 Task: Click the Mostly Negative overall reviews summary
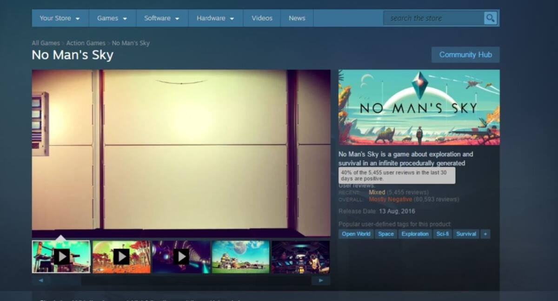[390, 199]
